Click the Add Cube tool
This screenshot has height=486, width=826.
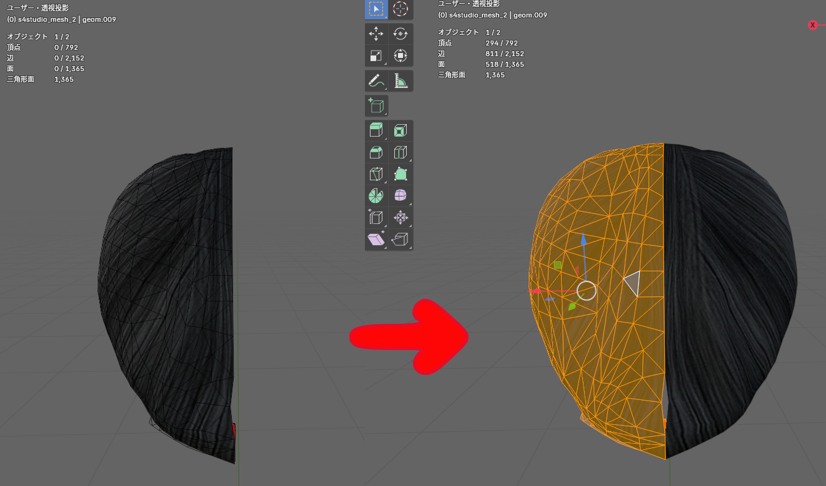[376, 105]
